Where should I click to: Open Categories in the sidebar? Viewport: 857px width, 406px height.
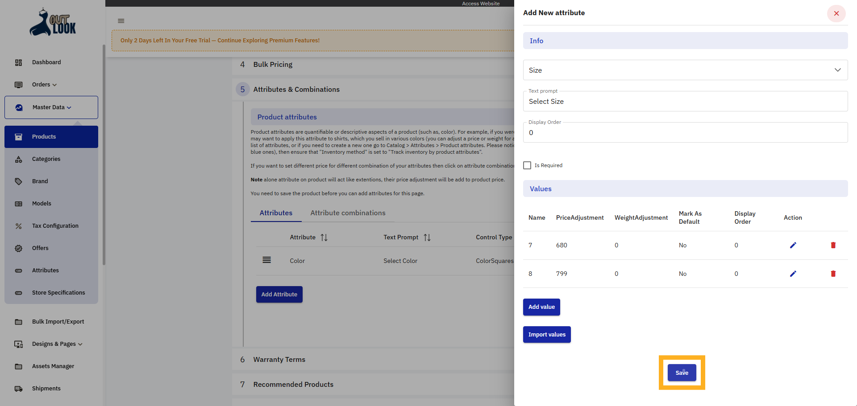[46, 159]
